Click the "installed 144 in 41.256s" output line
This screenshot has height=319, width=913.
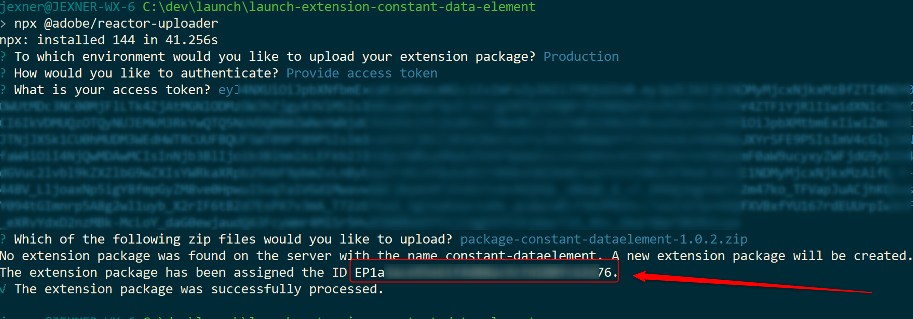tap(127, 40)
